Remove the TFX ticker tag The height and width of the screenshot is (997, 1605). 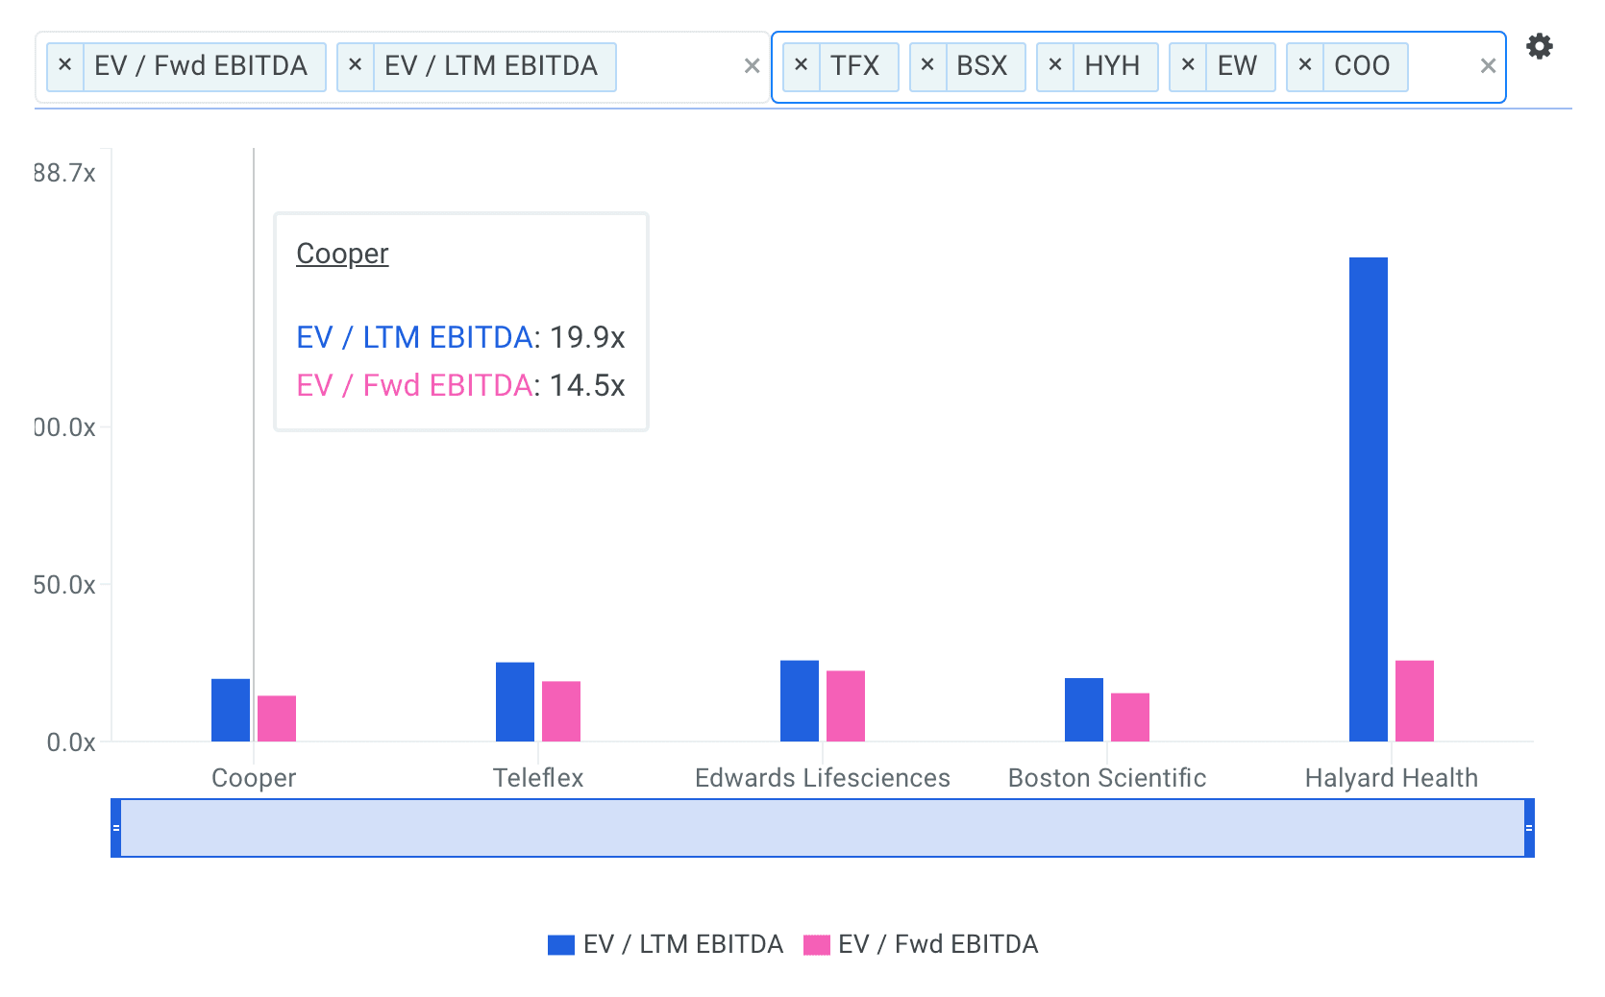pos(802,65)
